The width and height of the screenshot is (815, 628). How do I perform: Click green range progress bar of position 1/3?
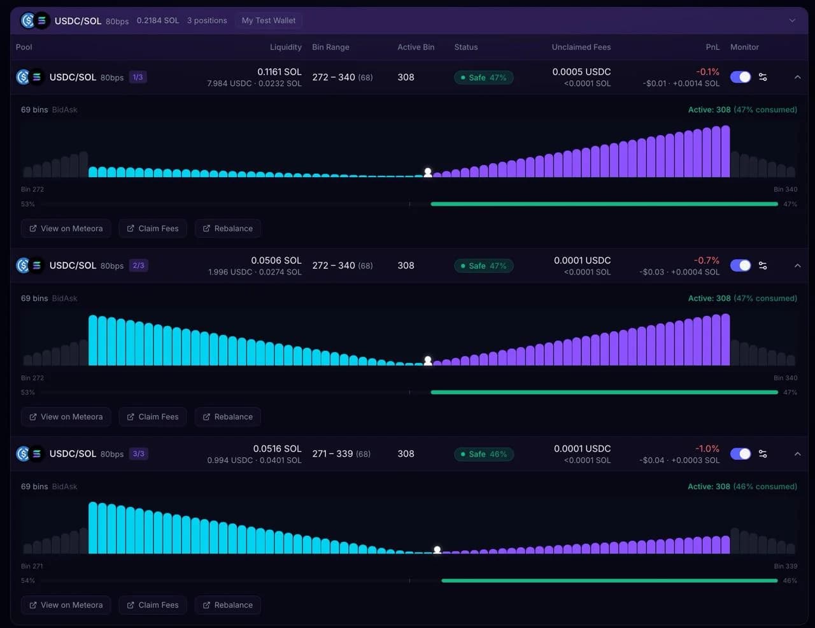(604, 204)
